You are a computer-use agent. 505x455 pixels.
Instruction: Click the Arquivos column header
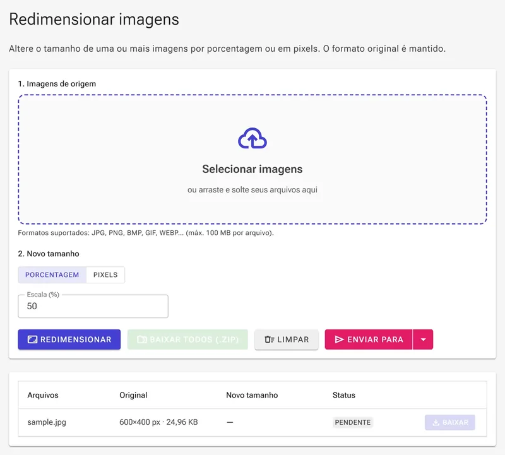coord(43,395)
